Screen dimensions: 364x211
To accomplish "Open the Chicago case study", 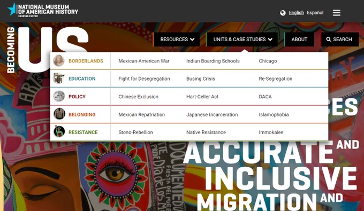I will (268, 61).
